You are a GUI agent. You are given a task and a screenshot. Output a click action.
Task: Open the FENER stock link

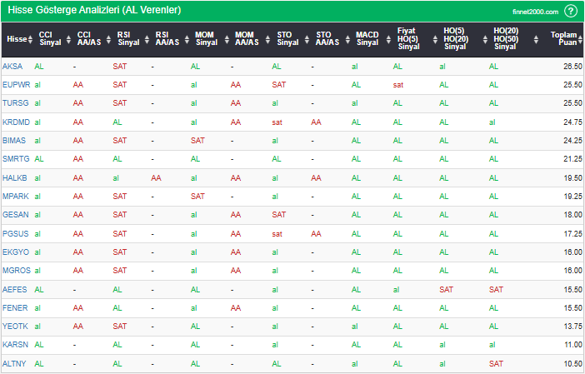(x=15, y=308)
